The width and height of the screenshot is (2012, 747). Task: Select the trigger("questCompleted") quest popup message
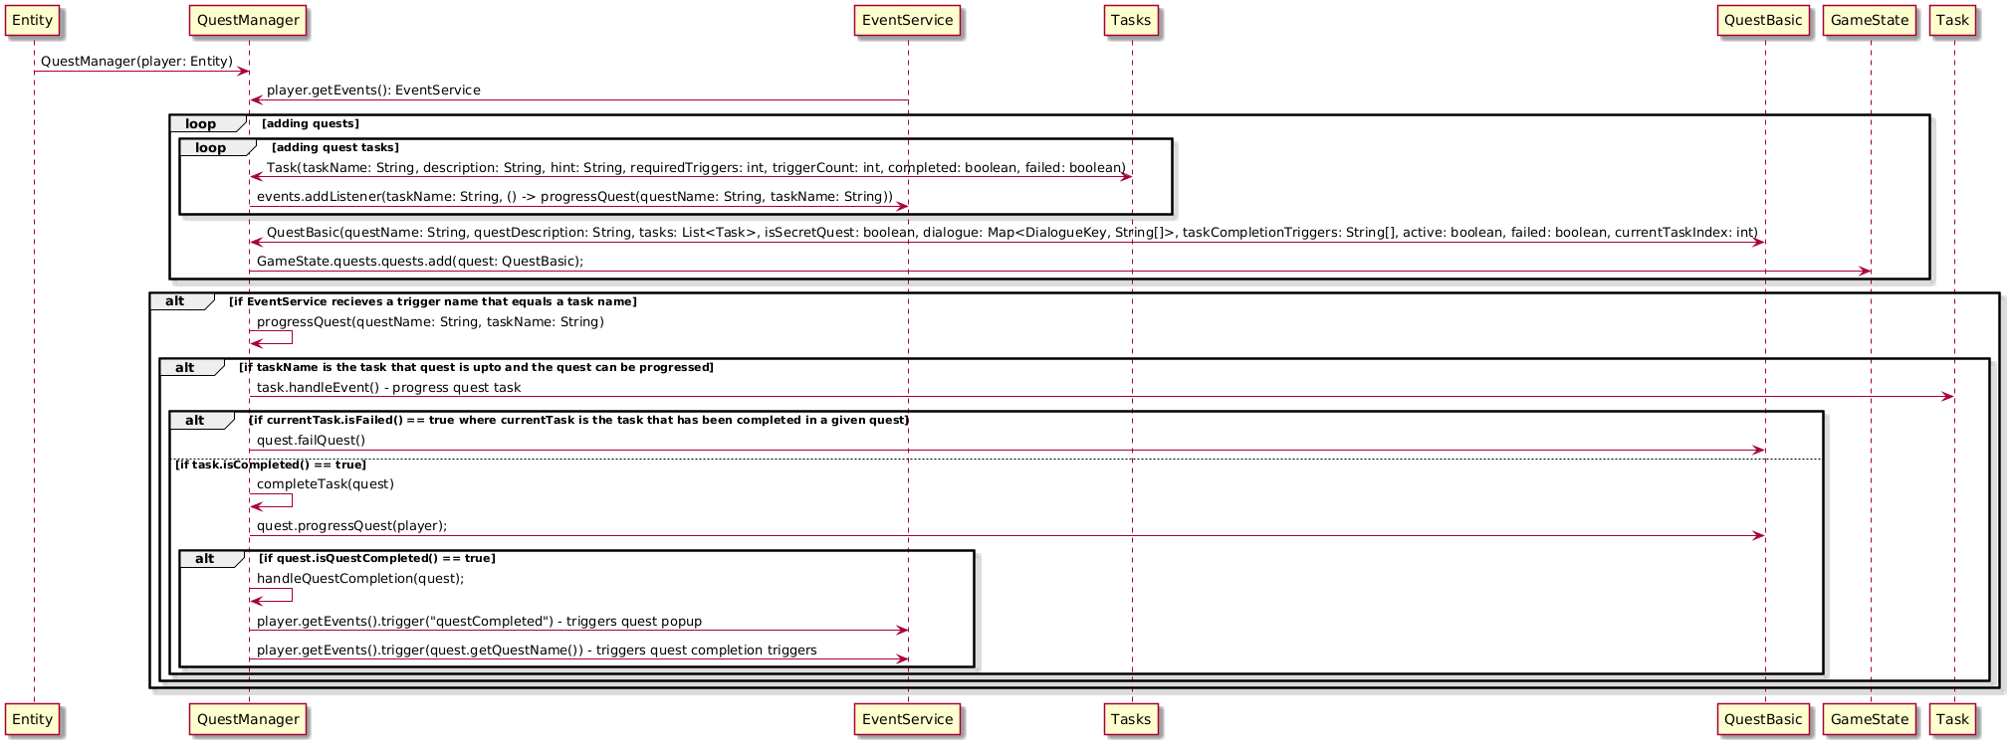click(x=479, y=622)
